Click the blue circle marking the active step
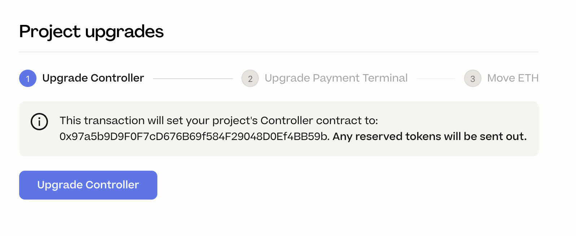Image resolution: width=576 pixels, height=236 pixels. pos(27,78)
